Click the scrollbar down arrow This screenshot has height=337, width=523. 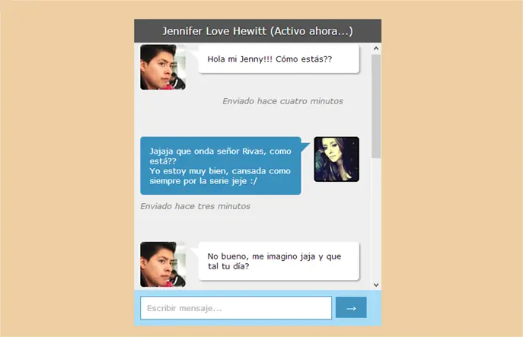[376, 285]
